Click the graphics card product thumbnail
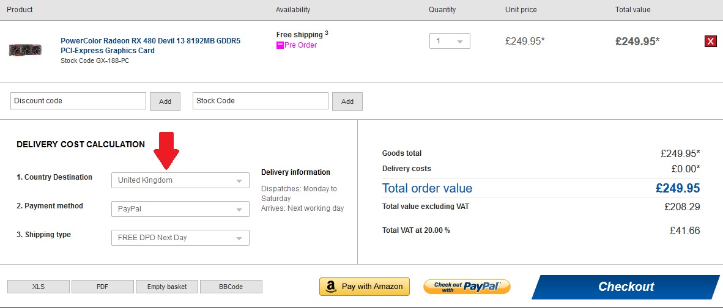This screenshot has width=723, height=308. (25, 50)
